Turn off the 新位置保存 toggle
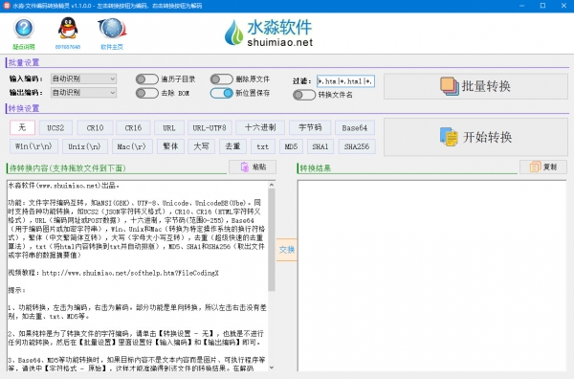 (222, 93)
